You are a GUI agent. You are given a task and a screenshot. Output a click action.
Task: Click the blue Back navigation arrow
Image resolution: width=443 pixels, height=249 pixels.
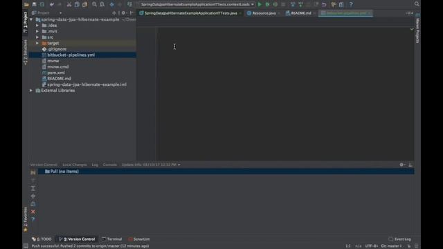tap(112, 4)
